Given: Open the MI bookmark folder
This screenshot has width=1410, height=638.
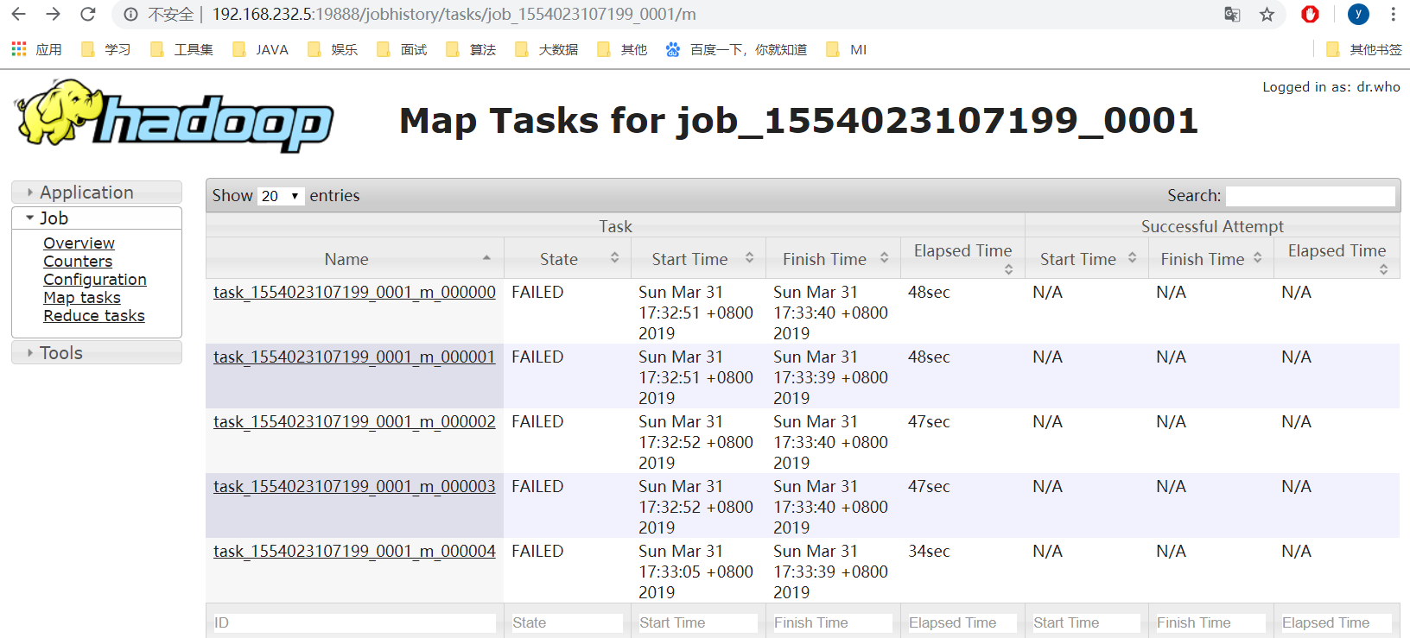Looking at the screenshot, I should point(847,49).
